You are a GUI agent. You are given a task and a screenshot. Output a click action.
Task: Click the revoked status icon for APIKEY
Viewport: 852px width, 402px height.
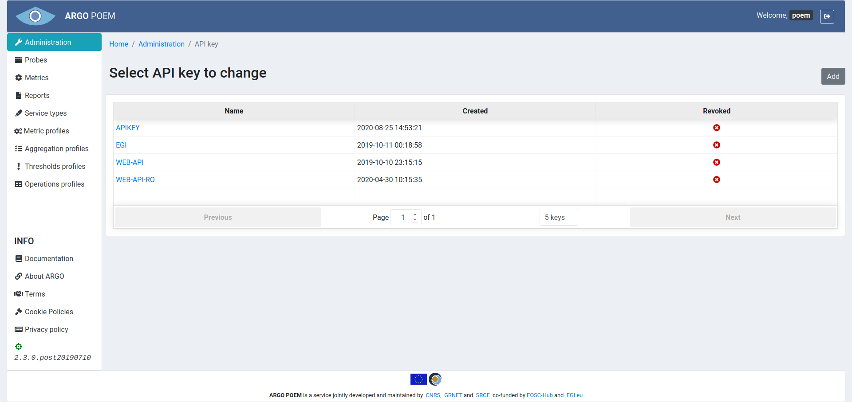click(716, 128)
